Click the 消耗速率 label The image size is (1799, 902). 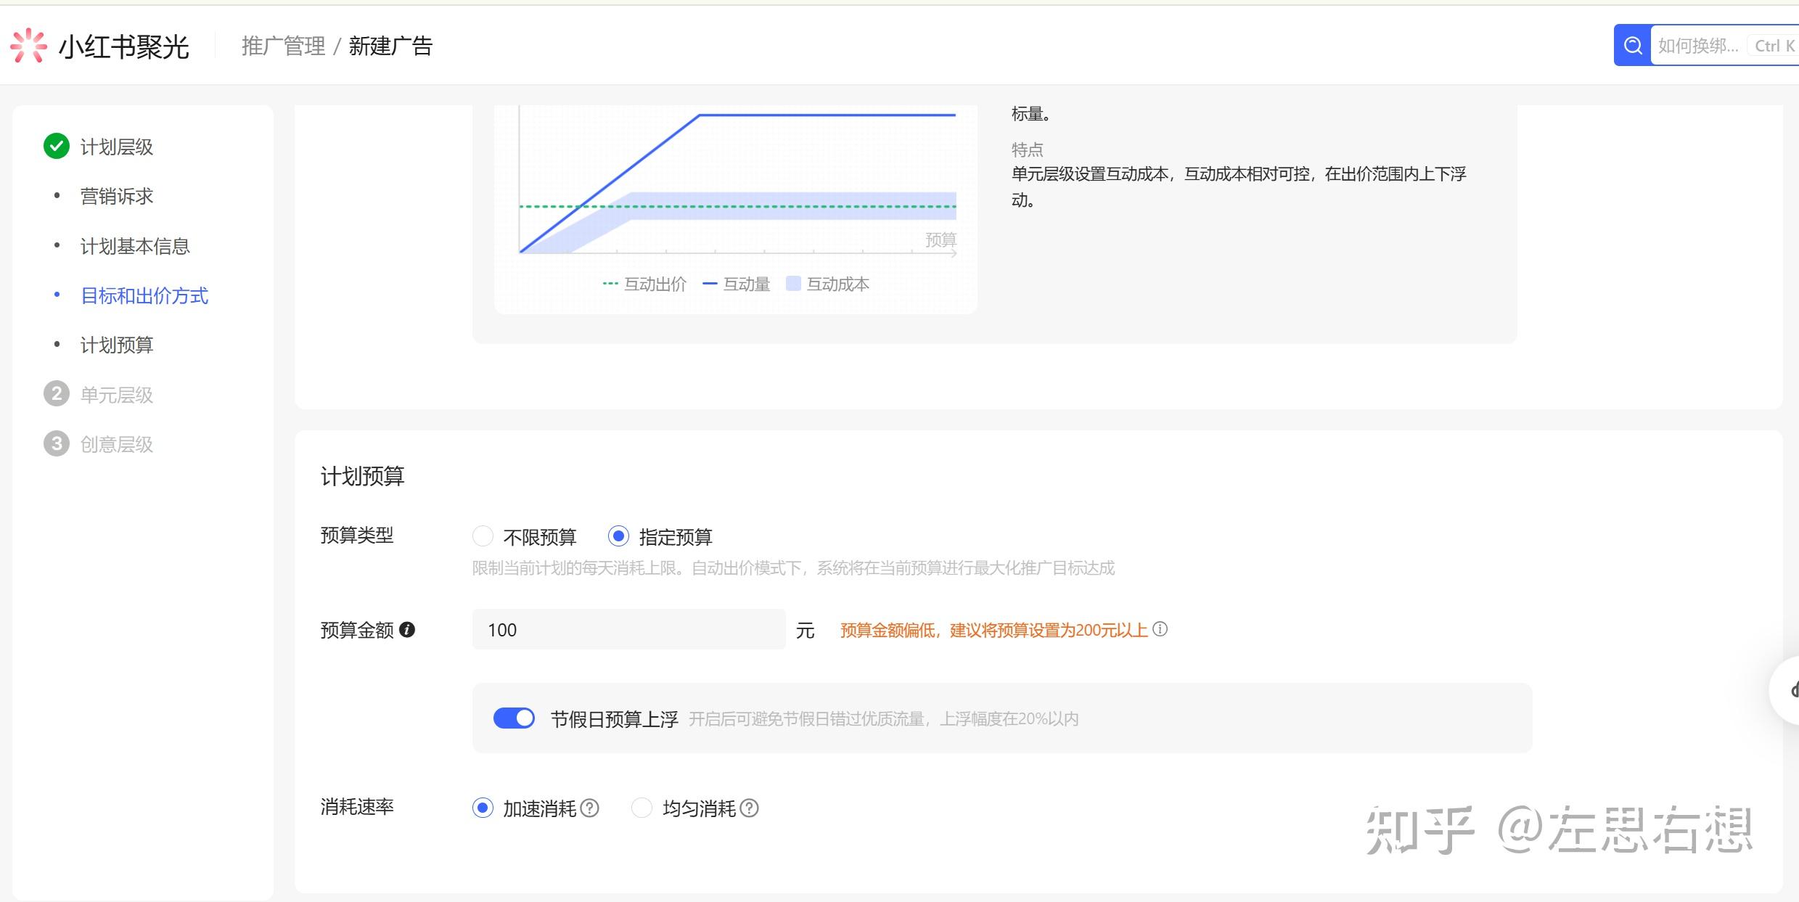pos(357,807)
